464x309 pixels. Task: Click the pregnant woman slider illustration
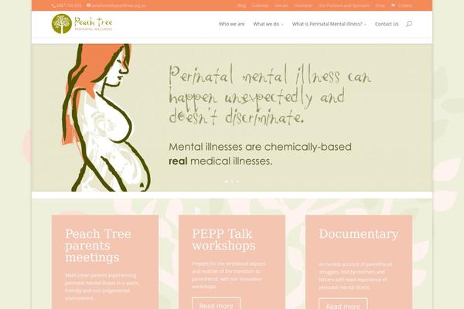coord(106,117)
